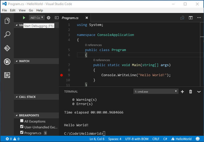Click the "Hello World!" string in code
Screen dimensions: 204x142
(153, 75)
